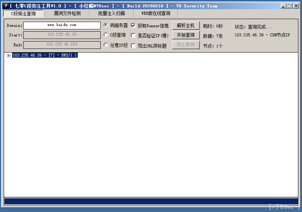The width and height of the screenshot is (302, 212).
Task: Choose the C段查询 radio option
Action: 106,35
